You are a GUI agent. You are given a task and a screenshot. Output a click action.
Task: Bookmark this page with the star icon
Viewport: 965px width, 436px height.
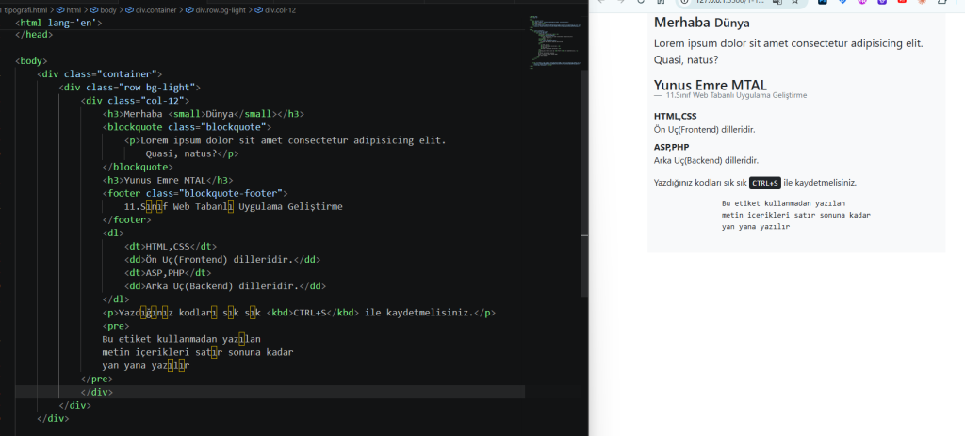793,3
